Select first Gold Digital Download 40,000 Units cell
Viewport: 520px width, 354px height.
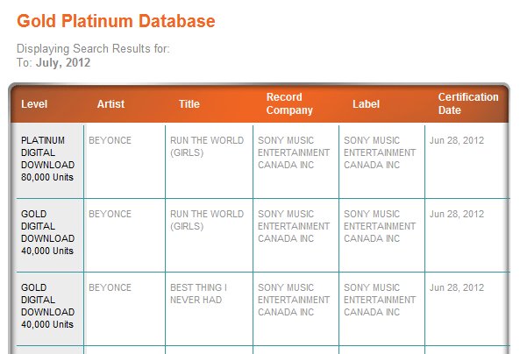click(x=47, y=232)
